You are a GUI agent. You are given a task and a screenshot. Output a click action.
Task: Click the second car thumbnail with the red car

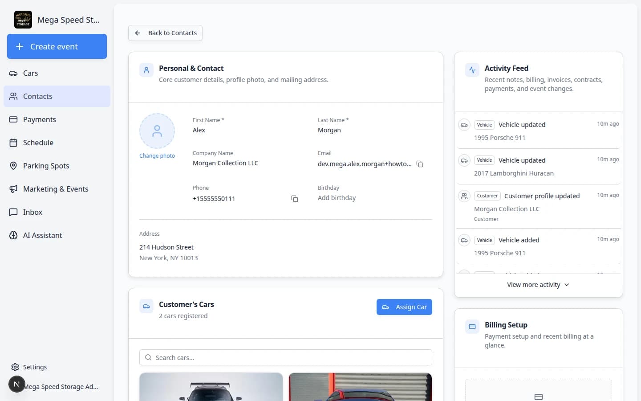tap(361, 387)
